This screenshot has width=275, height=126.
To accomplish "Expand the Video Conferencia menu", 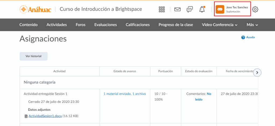I will pyautogui.click(x=220, y=25).
